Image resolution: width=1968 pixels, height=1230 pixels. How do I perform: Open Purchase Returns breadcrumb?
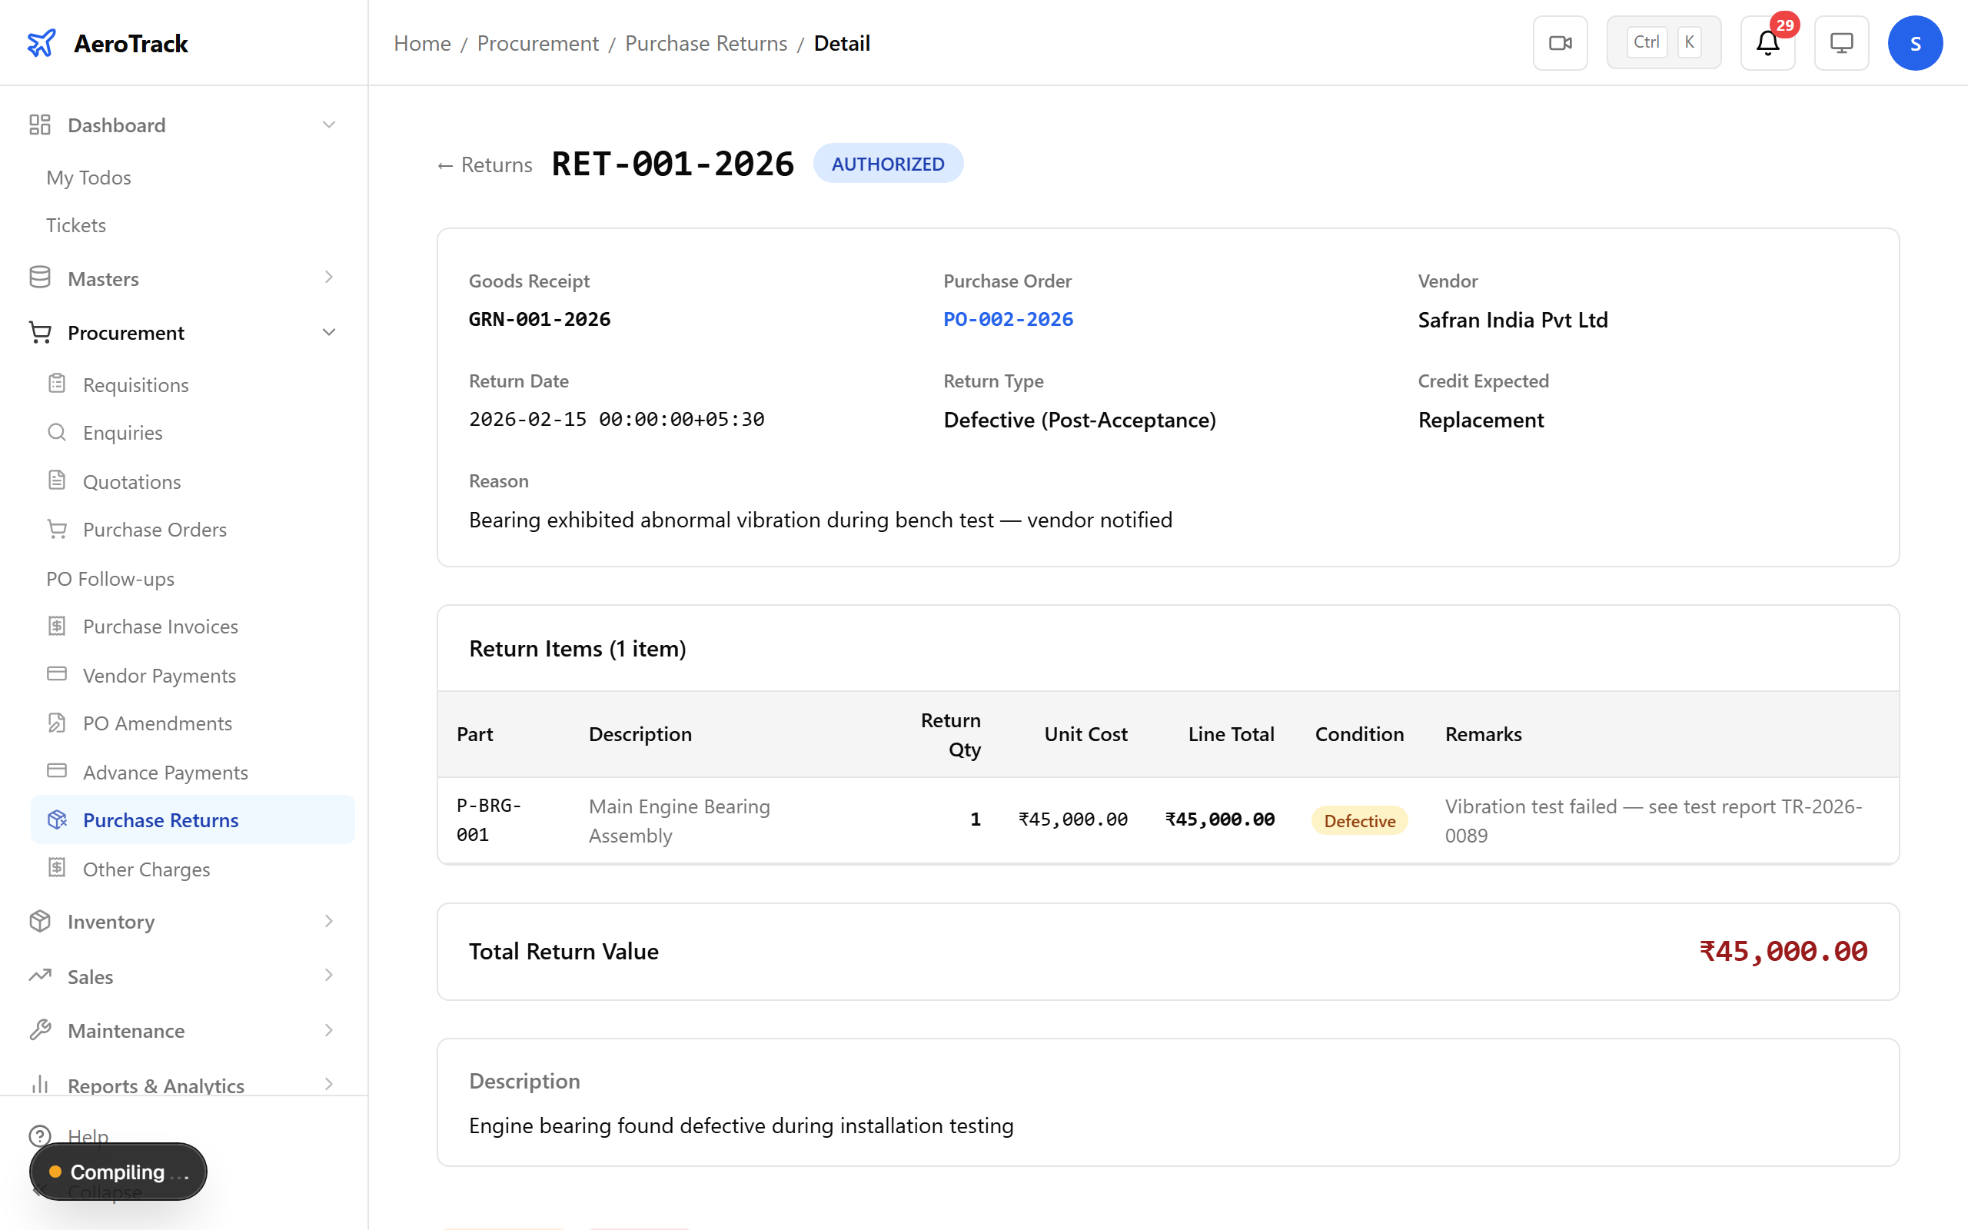[705, 43]
